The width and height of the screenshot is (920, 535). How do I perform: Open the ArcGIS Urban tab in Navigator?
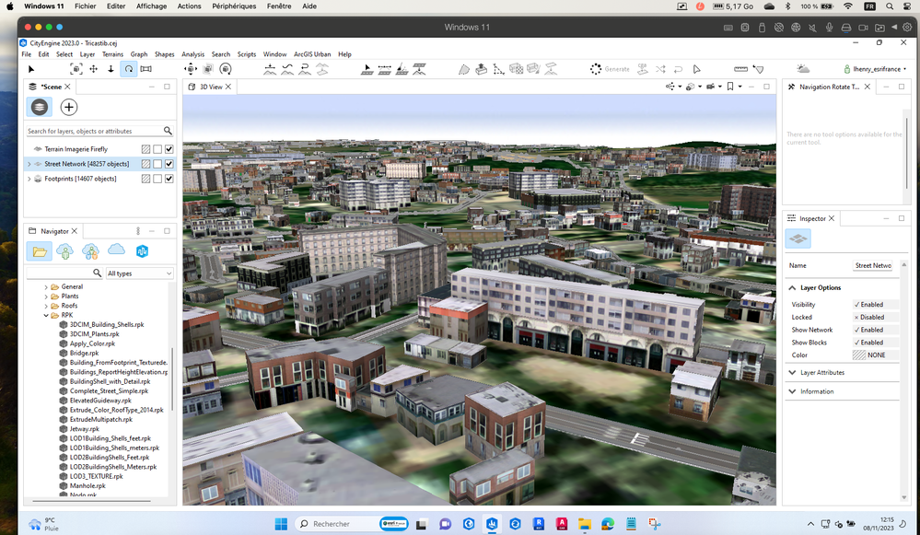pyautogui.click(x=142, y=250)
